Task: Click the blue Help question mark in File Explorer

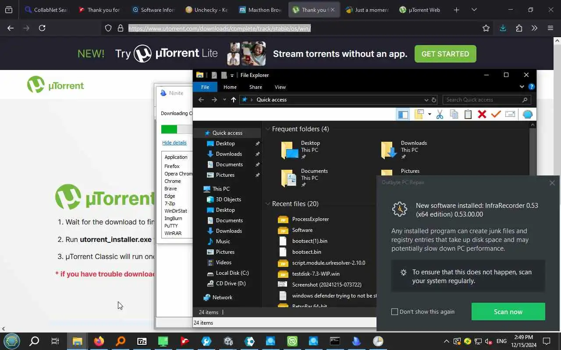Action: coord(532,87)
